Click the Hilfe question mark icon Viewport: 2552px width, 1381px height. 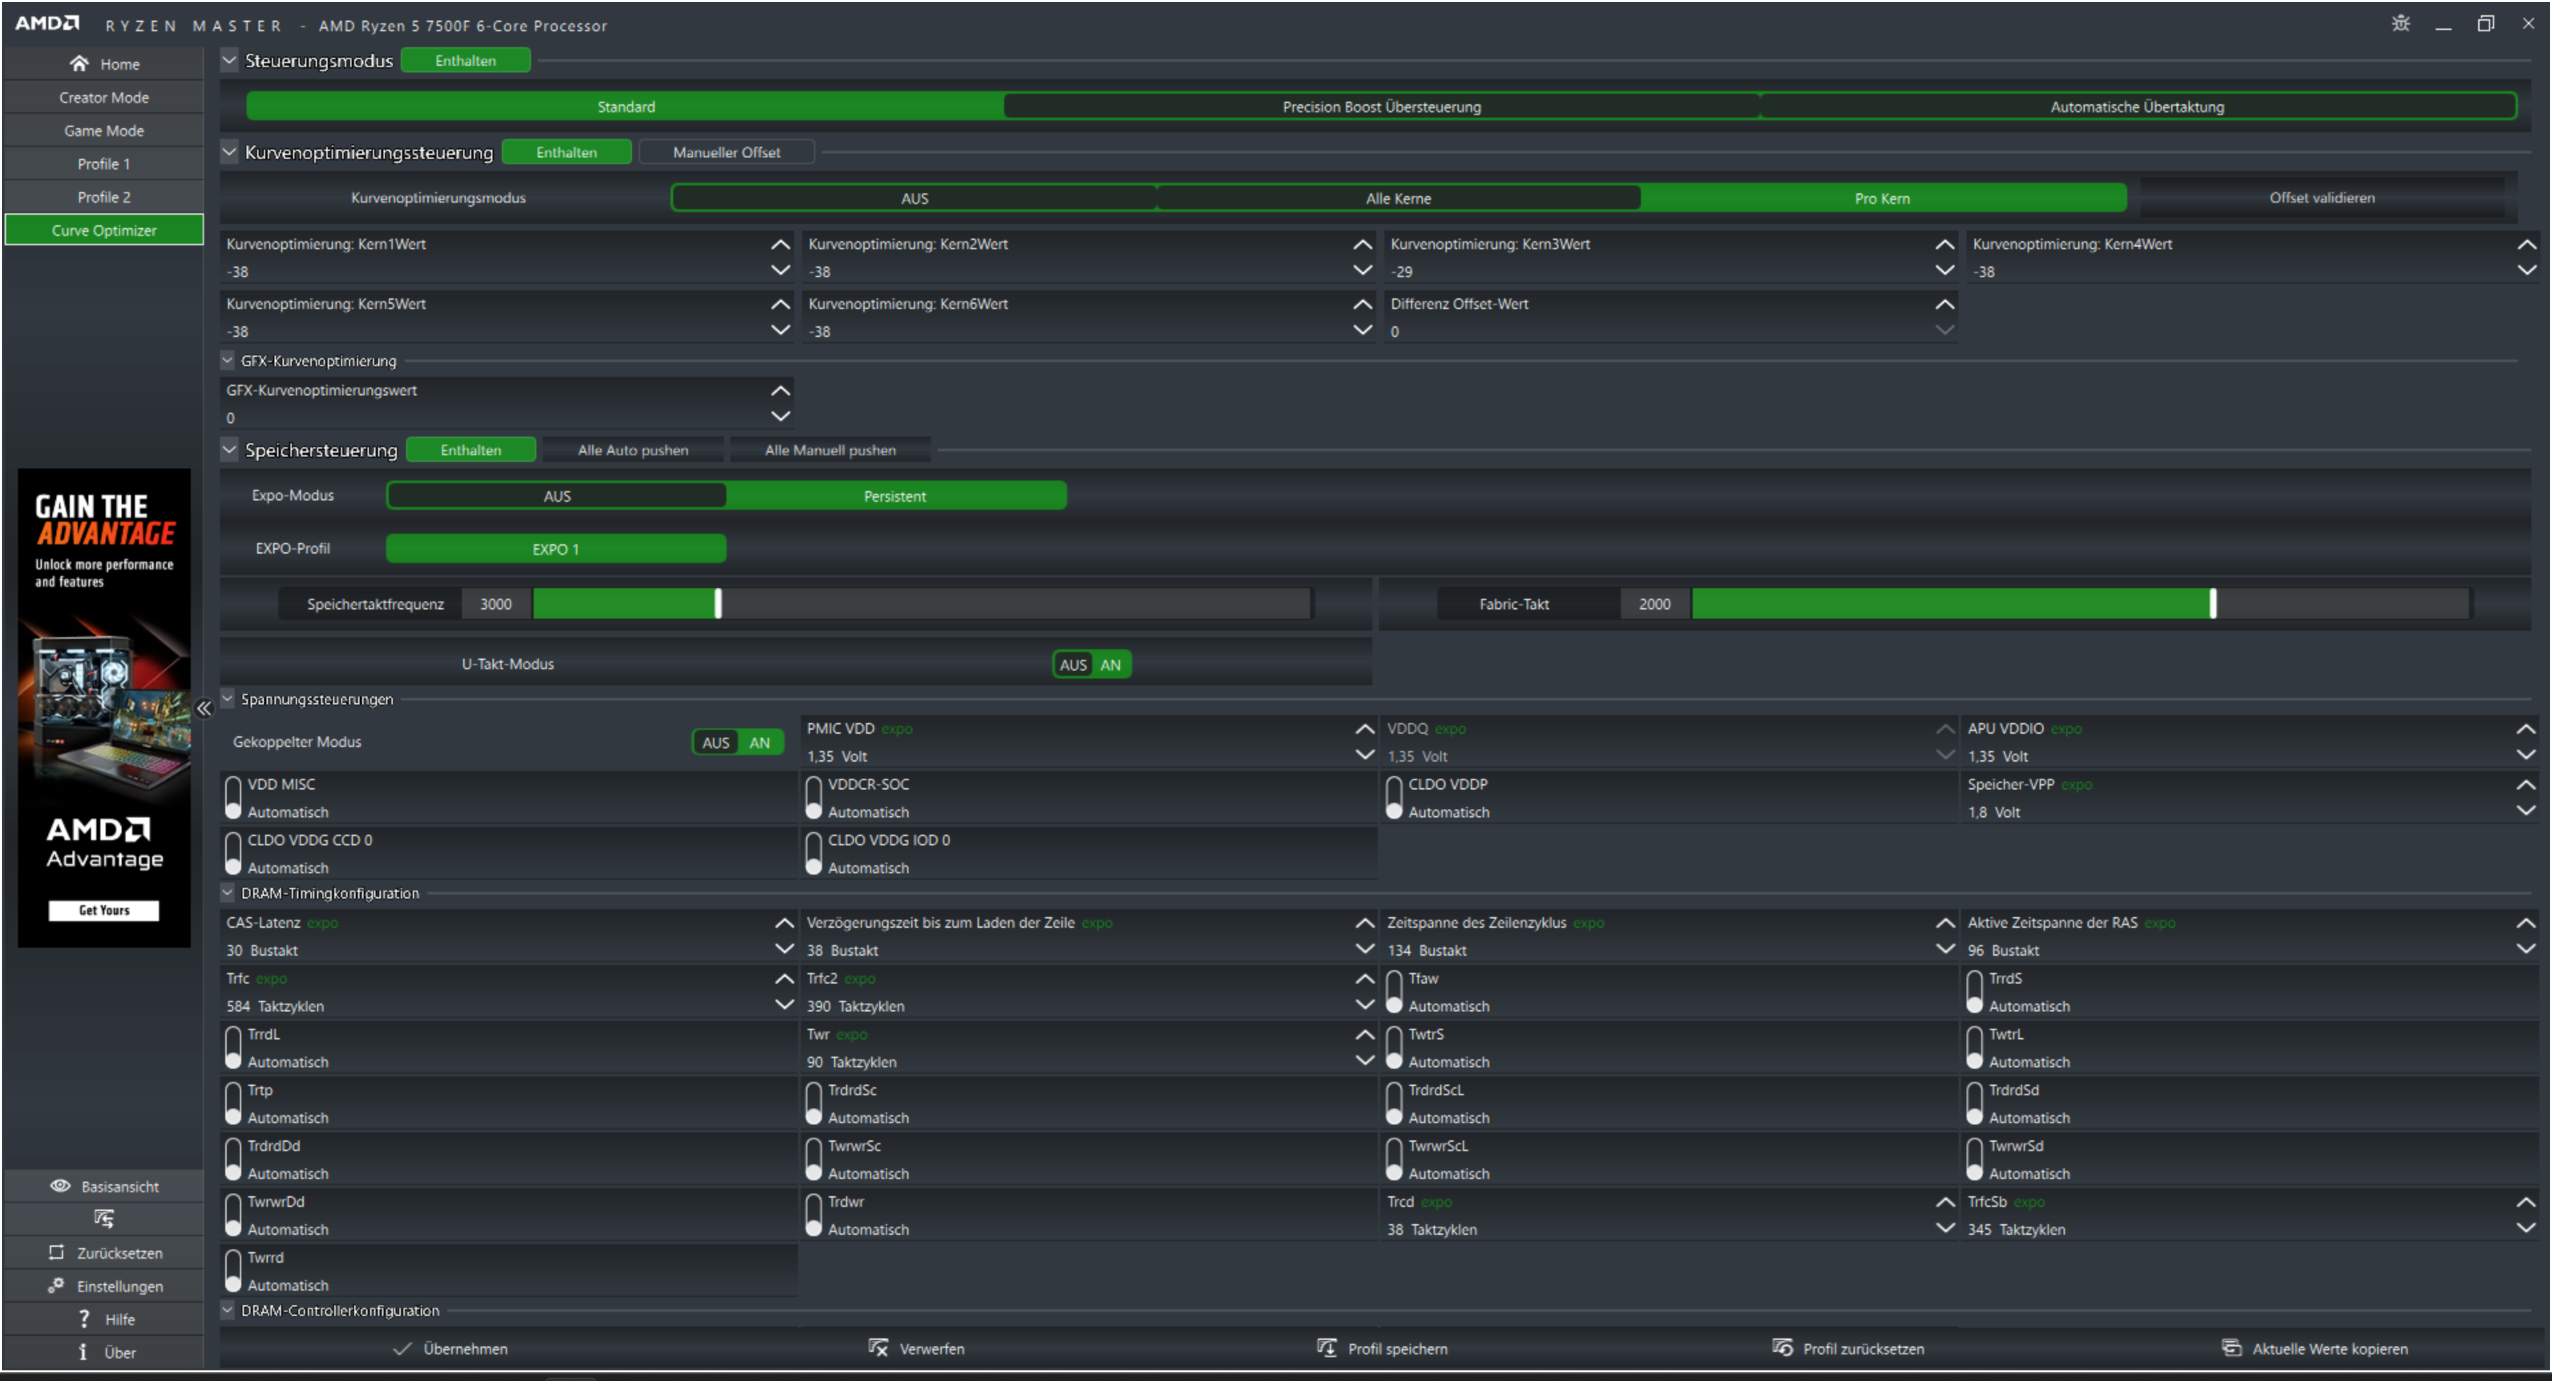84,1319
